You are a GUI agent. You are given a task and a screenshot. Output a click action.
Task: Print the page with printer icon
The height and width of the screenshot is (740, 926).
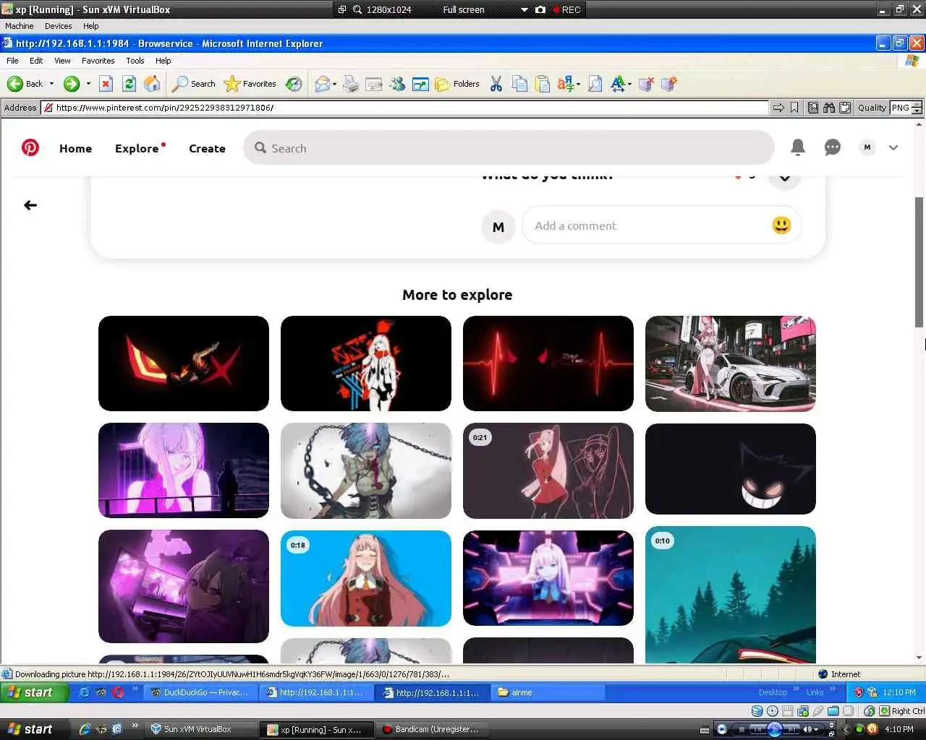pyautogui.click(x=351, y=84)
